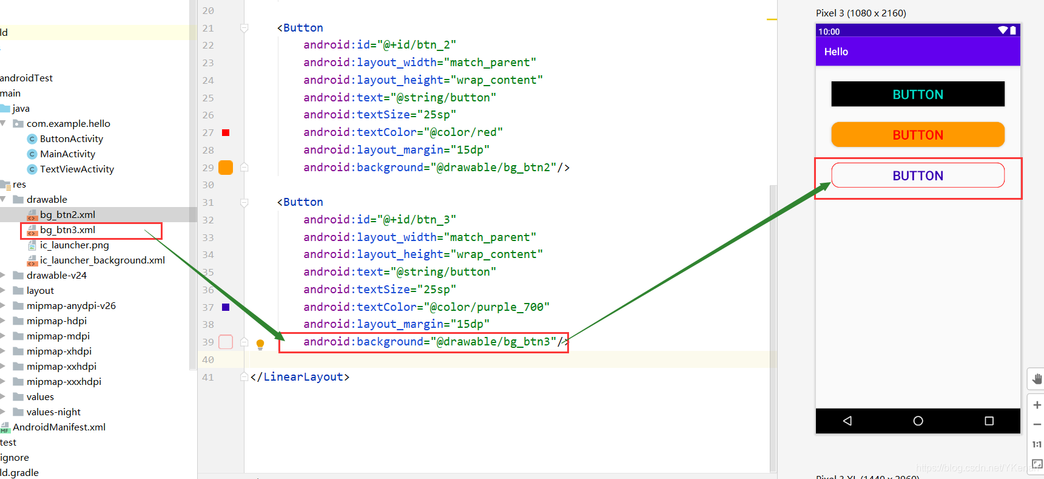The height and width of the screenshot is (479, 1044).
Task: Fold the Button tag at line 31
Action: tap(244, 202)
